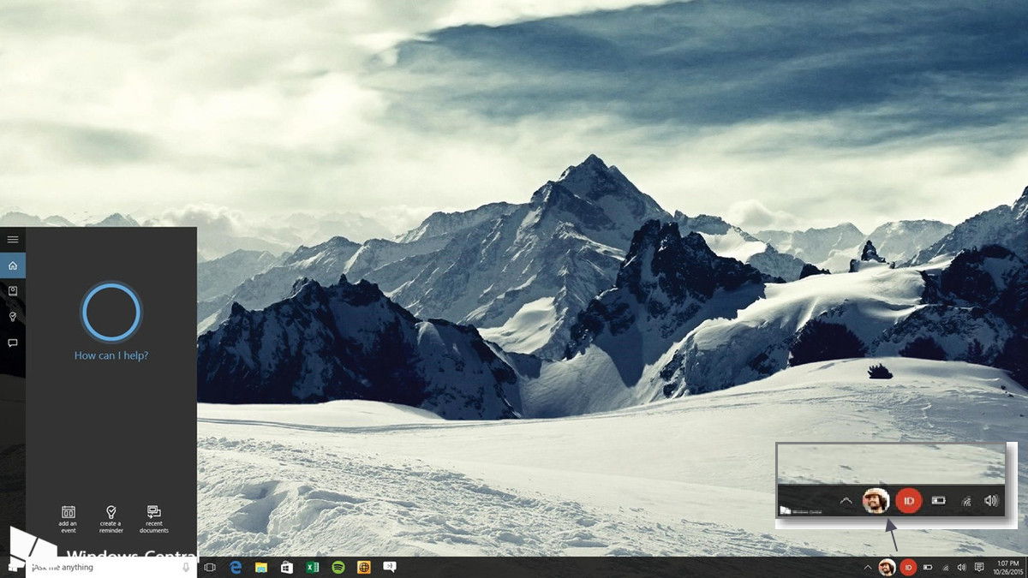This screenshot has height=578, width=1028.
Task: Launch Spotify from the taskbar
Action: [338, 567]
